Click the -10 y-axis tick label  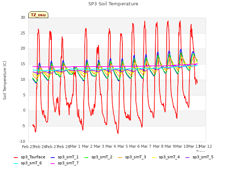pos(22,141)
